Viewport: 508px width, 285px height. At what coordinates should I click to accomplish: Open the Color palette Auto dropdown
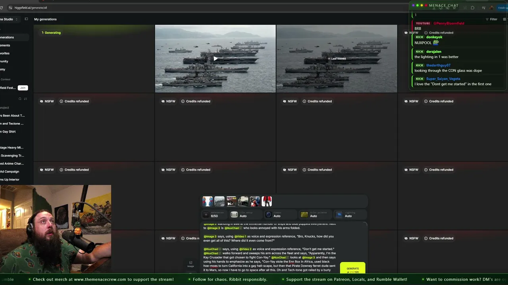(314, 215)
